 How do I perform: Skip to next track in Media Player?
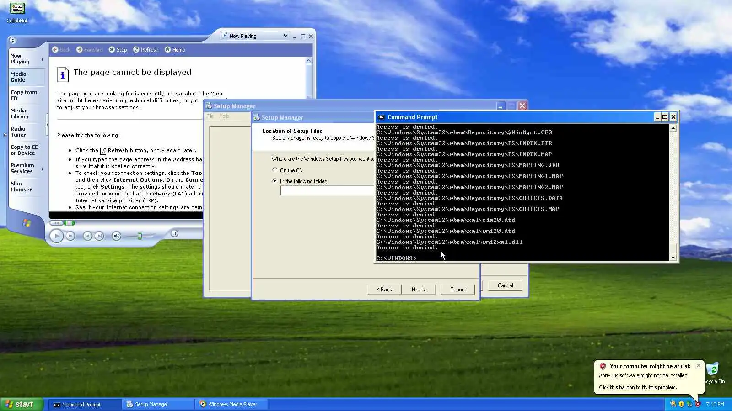point(99,236)
